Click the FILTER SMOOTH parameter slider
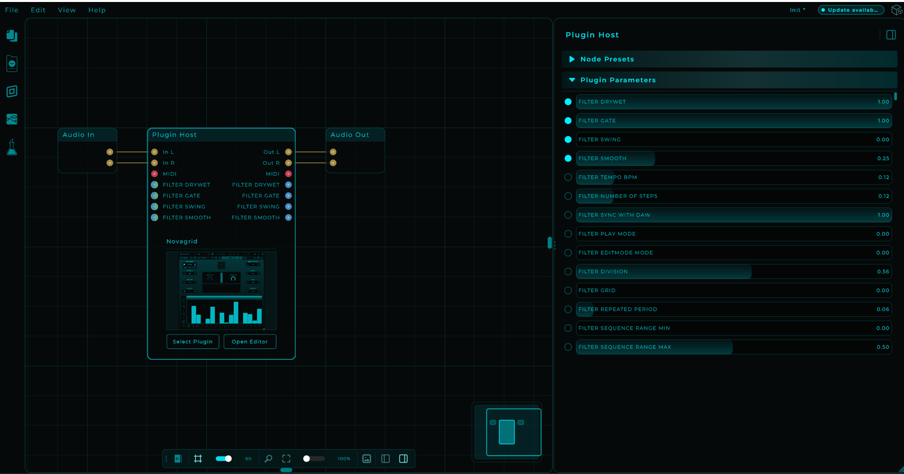Viewport: 904px width, 474px height. (x=734, y=158)
